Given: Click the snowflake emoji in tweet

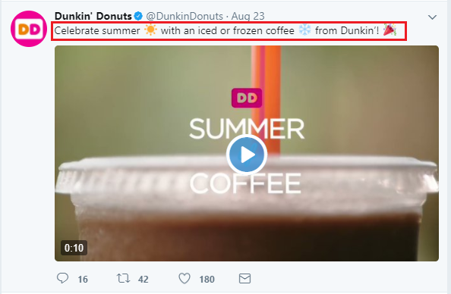Looking at the screenshot, I should click(x=304, y=30).
